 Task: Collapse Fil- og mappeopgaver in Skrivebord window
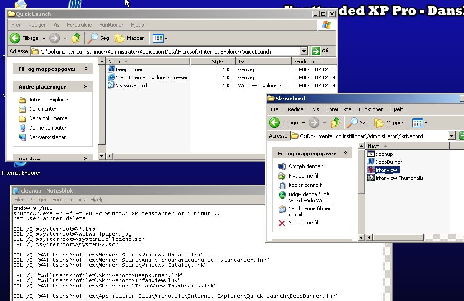[x=345, y=153]
